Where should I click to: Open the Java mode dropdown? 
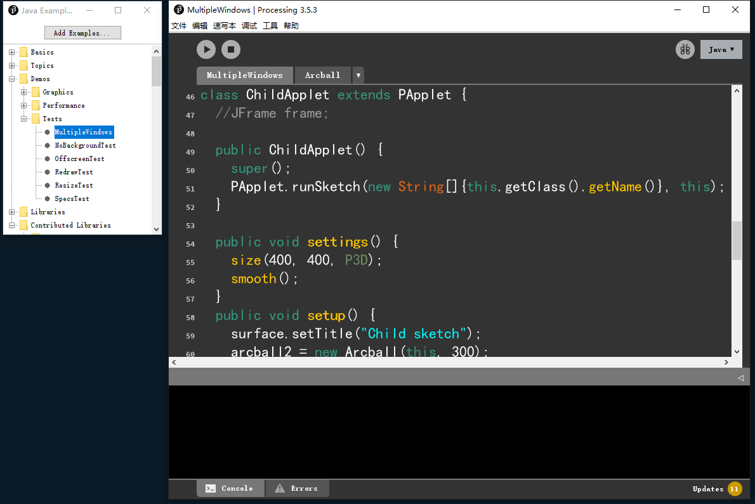721,49
